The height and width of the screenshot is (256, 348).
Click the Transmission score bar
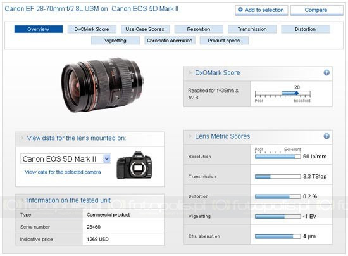click(x=278, y=176)
